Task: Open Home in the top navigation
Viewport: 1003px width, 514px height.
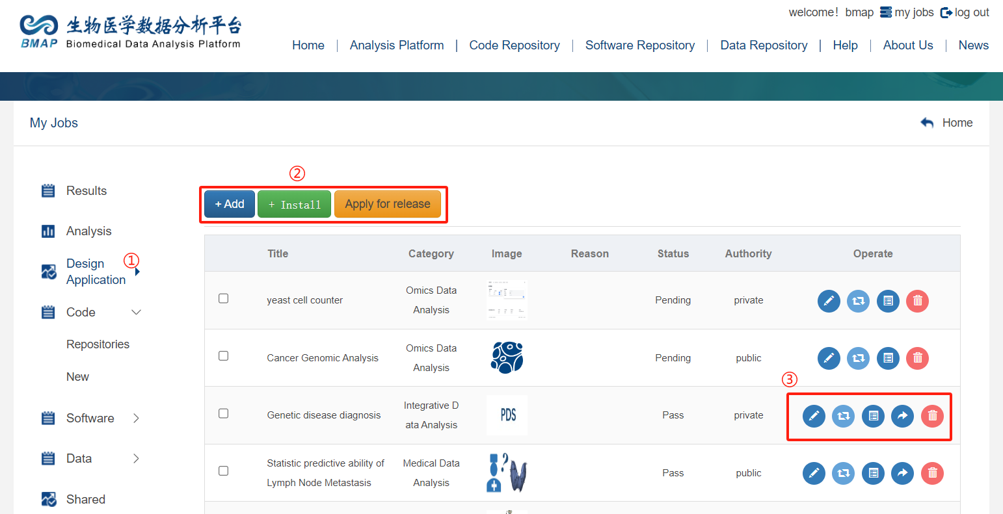Action: click(x=308, y=45)
